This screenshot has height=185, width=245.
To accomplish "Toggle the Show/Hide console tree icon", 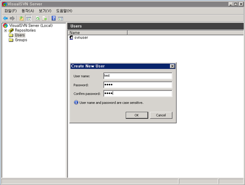I will tap(29, 18).
